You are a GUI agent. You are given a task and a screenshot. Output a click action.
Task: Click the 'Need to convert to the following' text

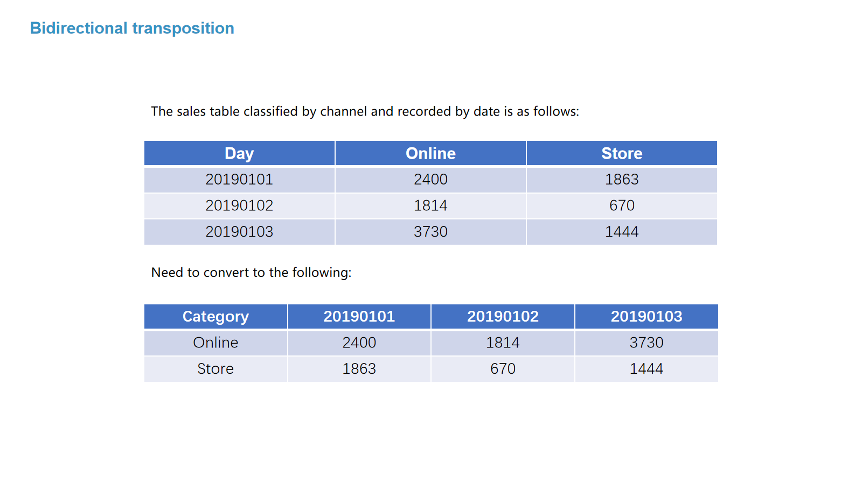(251, 273)
